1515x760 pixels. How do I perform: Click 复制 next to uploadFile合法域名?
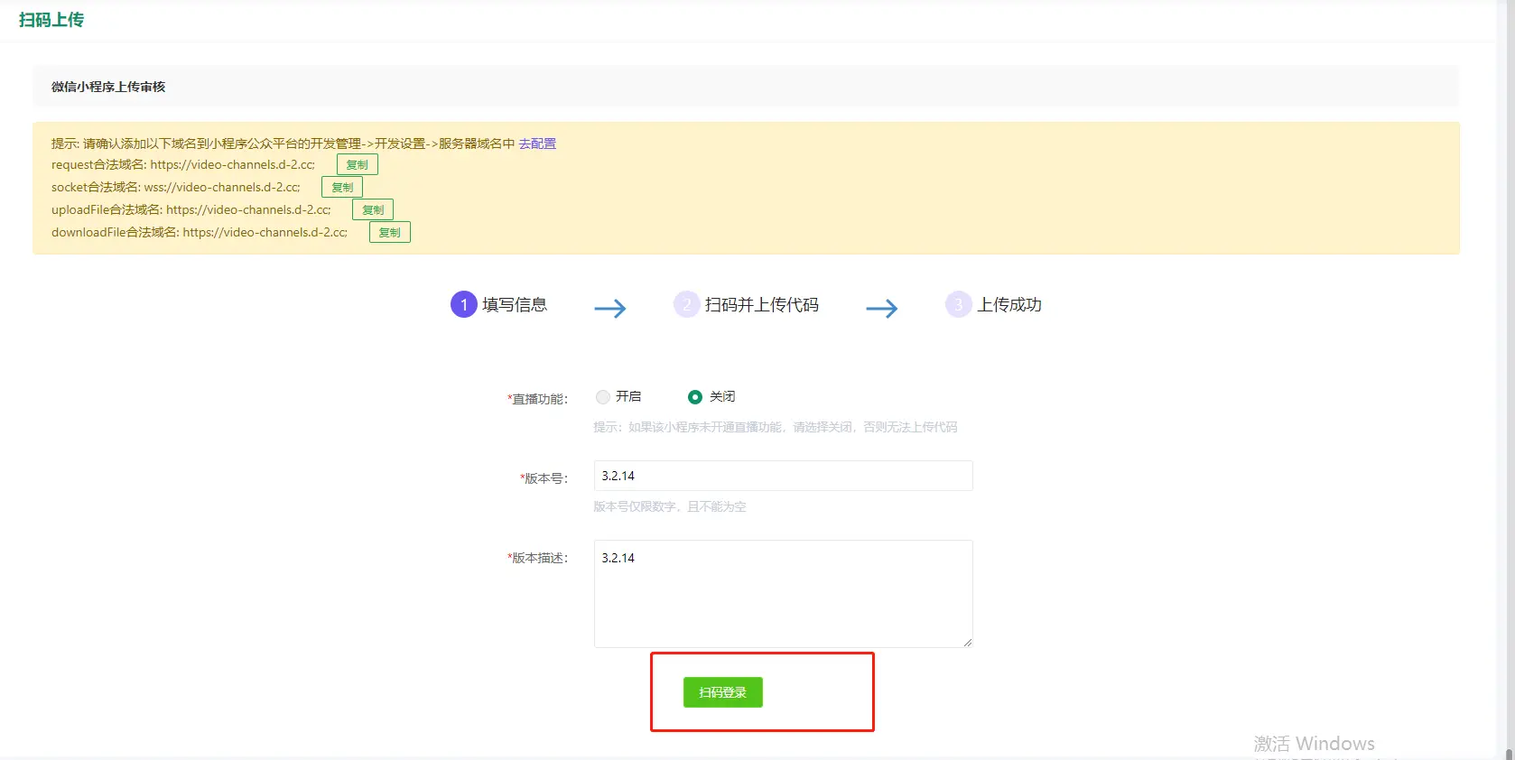pyautogui.click(x=372, y=210)
